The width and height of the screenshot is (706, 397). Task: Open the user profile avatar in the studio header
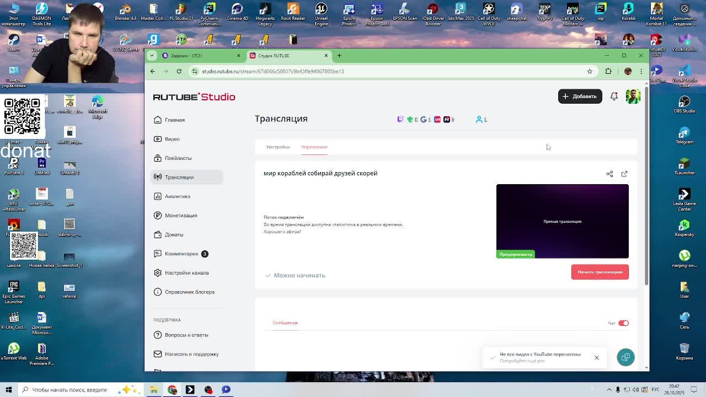click(633, 96)
